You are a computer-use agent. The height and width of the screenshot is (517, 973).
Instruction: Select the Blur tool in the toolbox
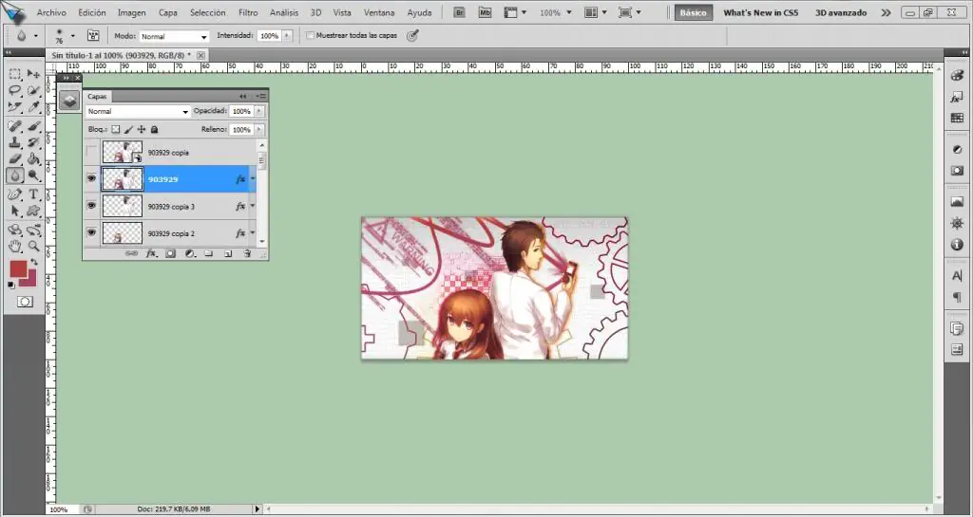click(15, 175)
